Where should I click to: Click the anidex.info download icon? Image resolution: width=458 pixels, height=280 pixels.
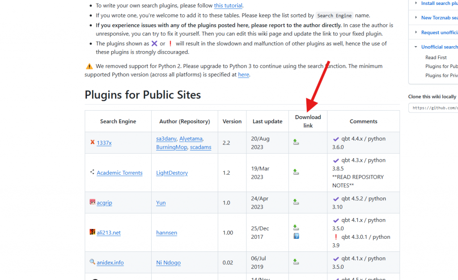click(x=296, y=262)
